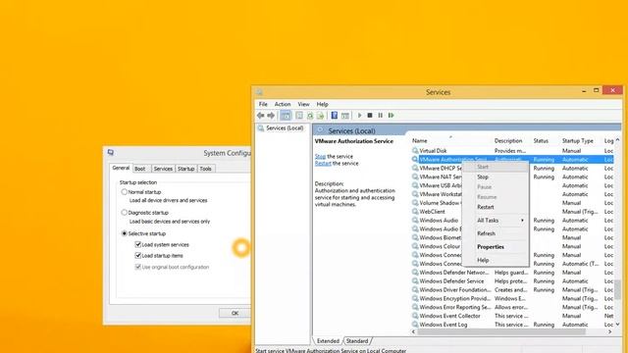Click the System Configuration title bar icon

(111, 153)
